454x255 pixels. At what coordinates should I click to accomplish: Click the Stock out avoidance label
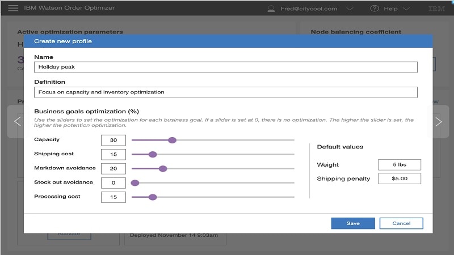point(64,182)
